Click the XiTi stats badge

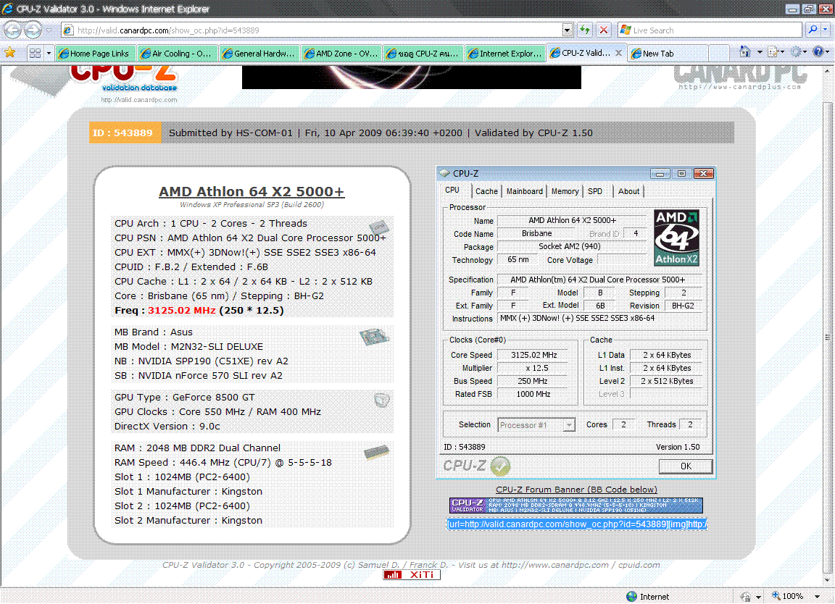(x=412, y=574)
